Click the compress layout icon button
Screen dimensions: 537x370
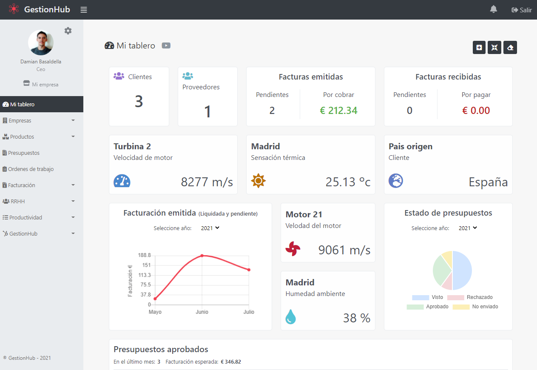(x=494, y=48)
